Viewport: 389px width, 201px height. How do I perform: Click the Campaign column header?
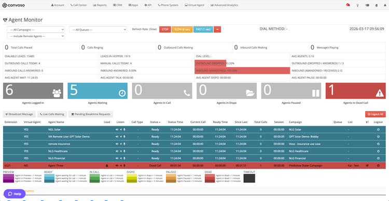(x=295, y=122)
